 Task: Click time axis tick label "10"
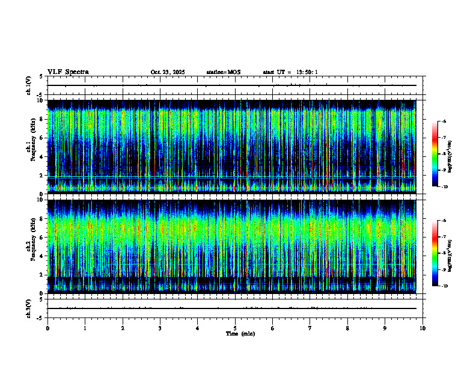[423, 328]
